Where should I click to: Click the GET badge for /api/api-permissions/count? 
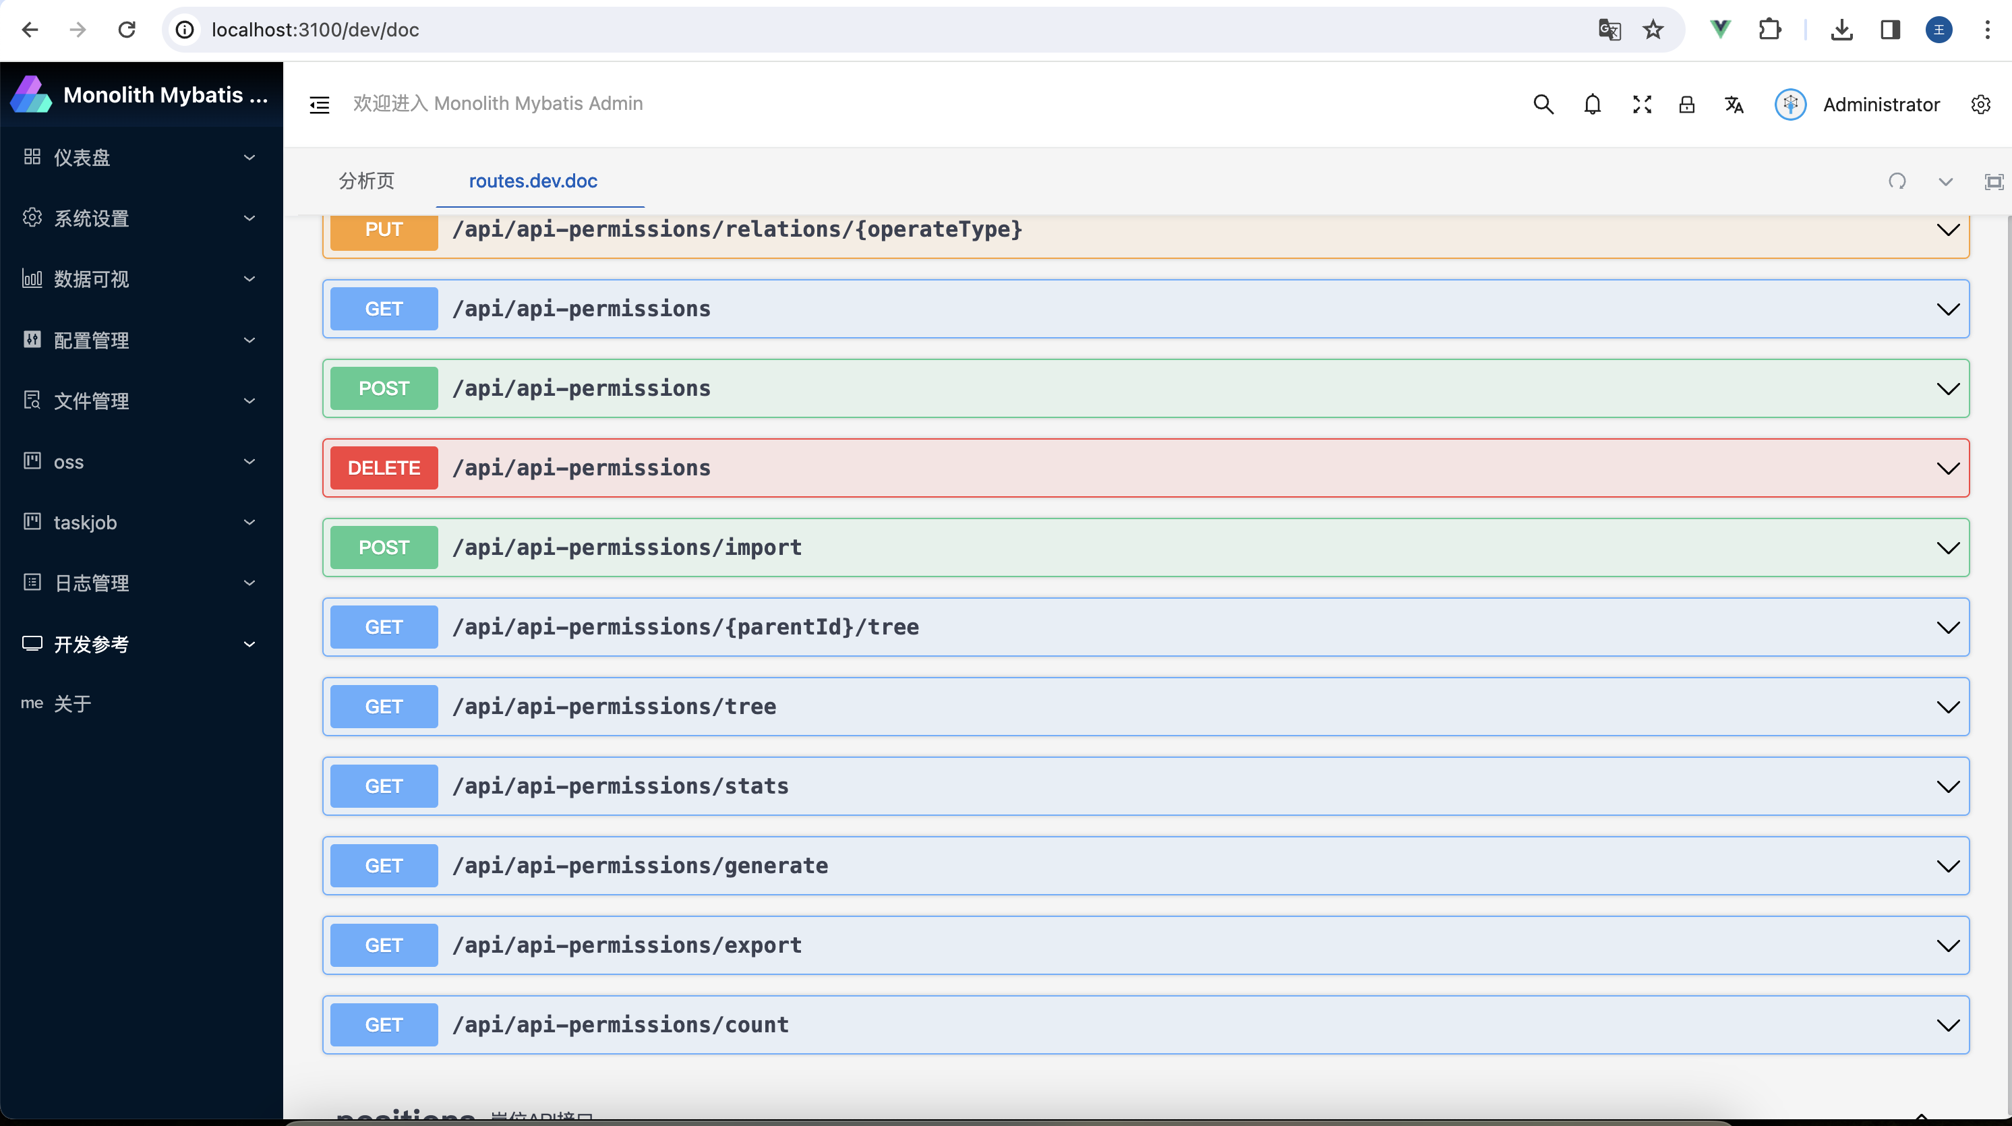click(384, 1024)
